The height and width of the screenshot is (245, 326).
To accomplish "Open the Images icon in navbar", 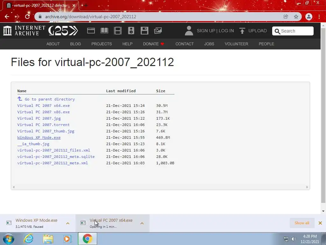I will (158, 31).
